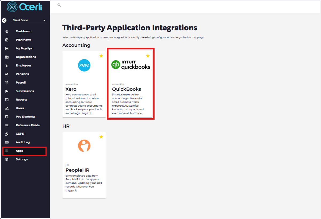Click the HR section heading
Screen dimensions: 321x219
point(66,126)
